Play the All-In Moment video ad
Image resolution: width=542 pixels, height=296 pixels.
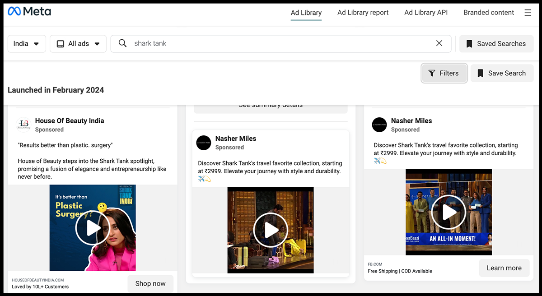tap(449, 212)
